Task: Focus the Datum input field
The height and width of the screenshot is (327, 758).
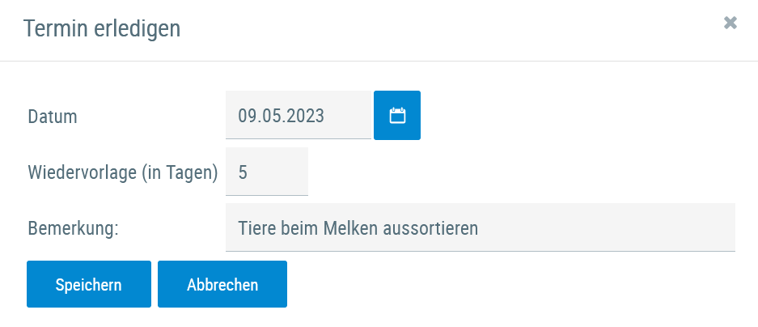Action: coord(298,116)
